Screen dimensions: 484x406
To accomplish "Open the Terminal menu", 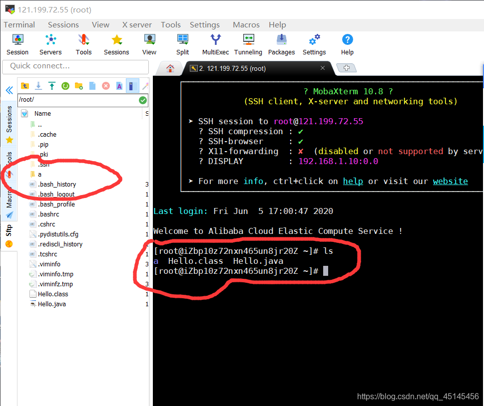I will 19,24.
